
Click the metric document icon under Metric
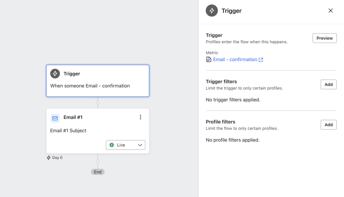(x=209, y=59)
